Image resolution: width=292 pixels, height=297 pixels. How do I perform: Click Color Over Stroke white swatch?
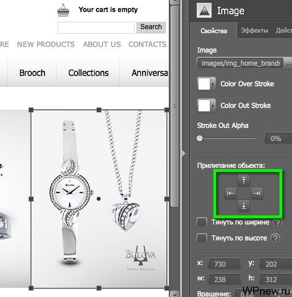point(204,84)
